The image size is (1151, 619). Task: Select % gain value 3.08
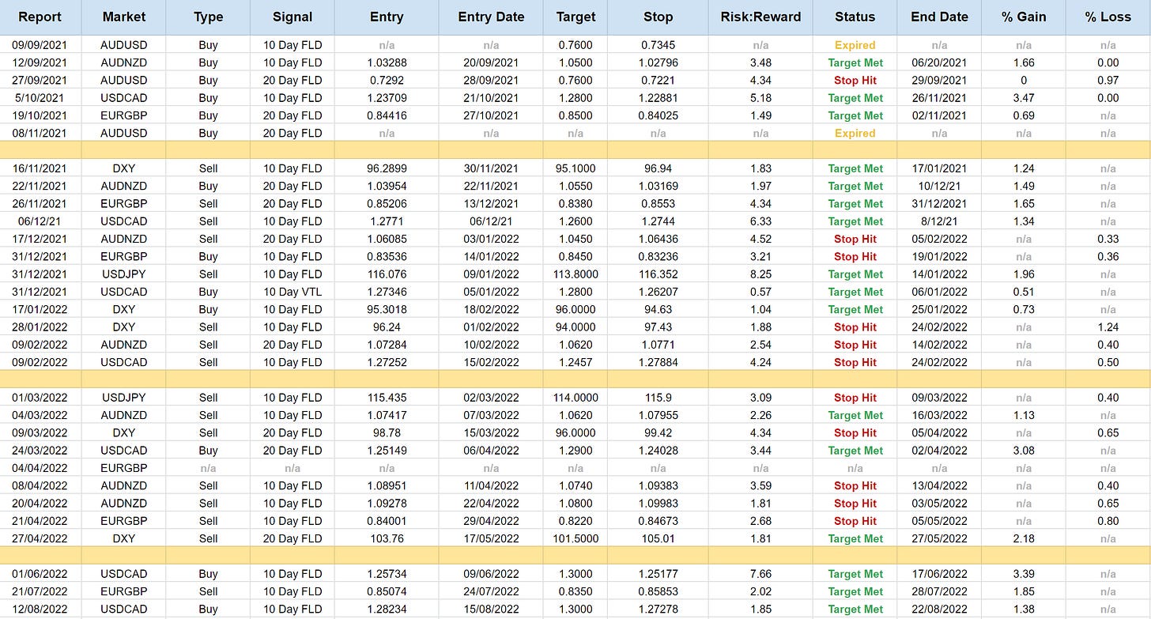coord(1024,451)
